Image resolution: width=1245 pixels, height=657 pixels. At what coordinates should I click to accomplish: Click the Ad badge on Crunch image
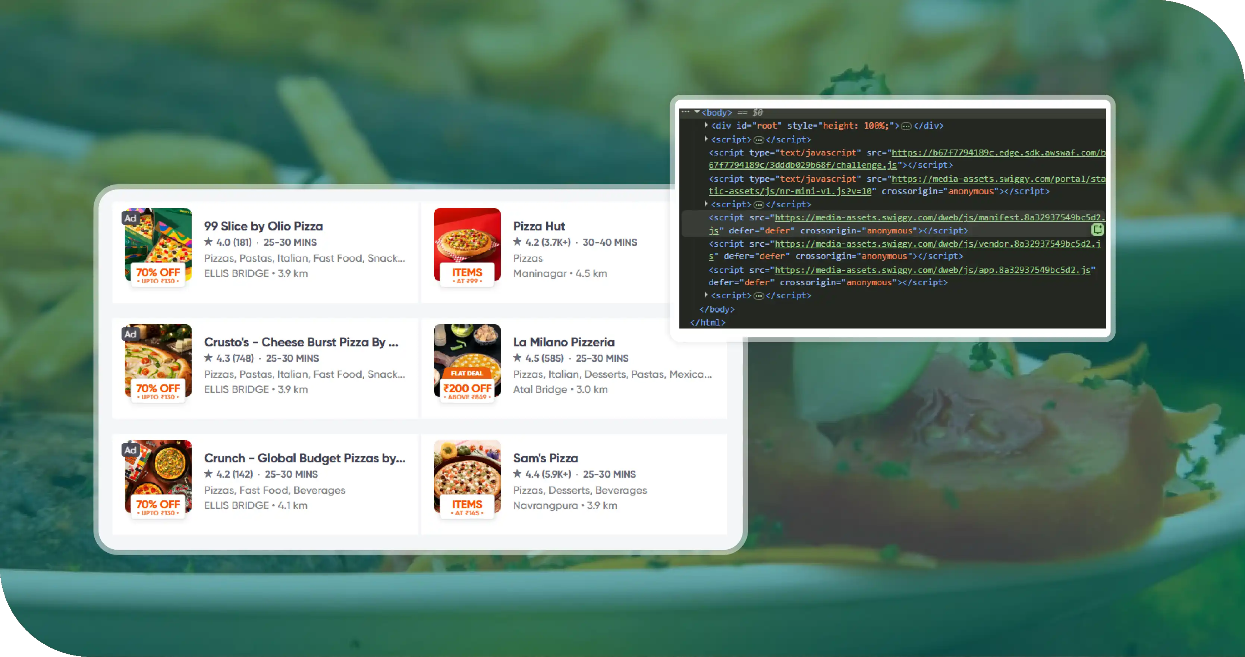[x=130, y=450]
